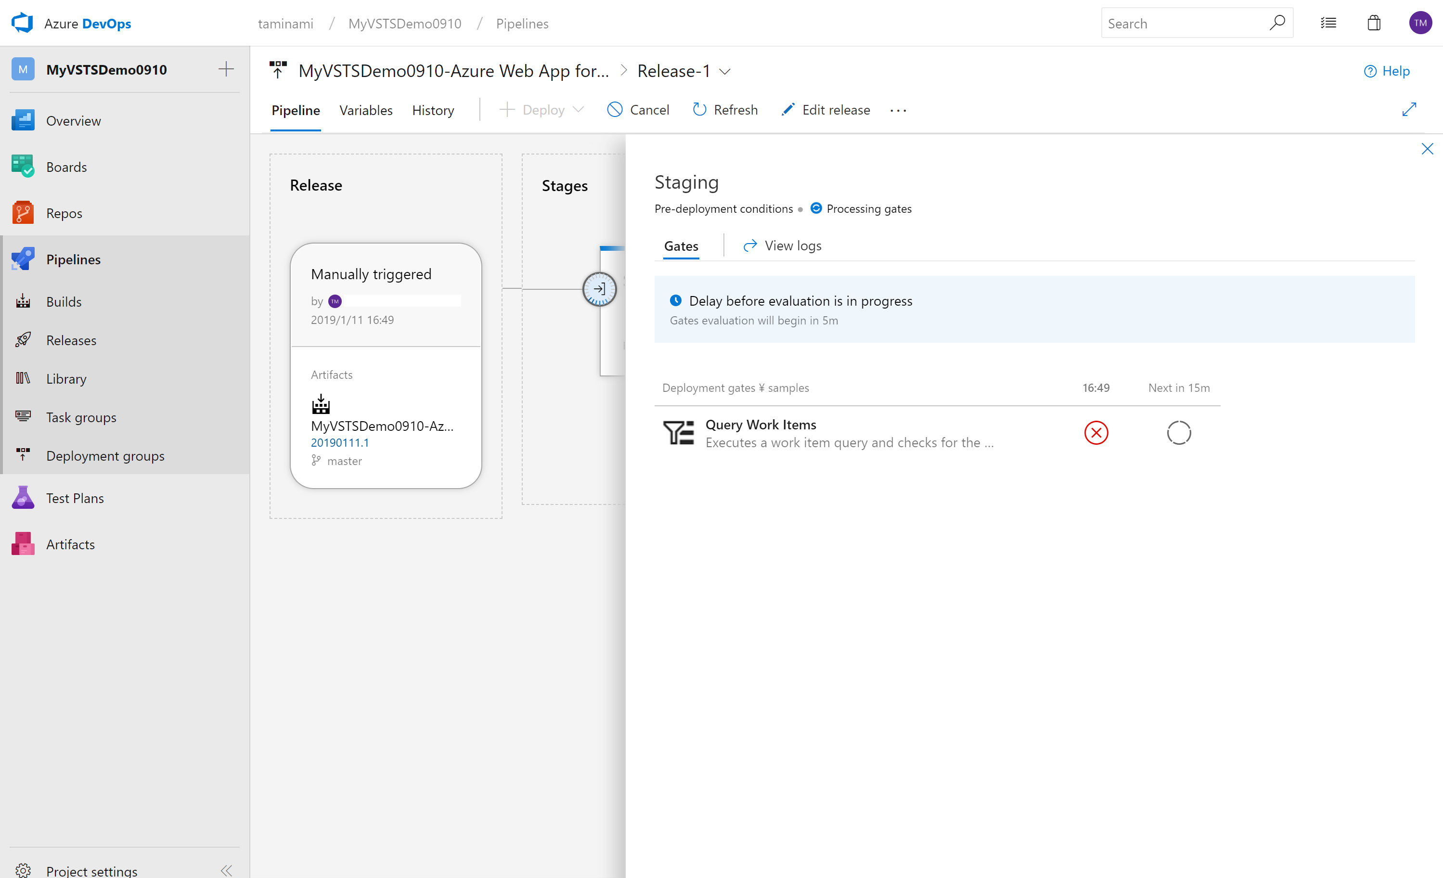Open Boards from the sidebar

pos(66,167)
